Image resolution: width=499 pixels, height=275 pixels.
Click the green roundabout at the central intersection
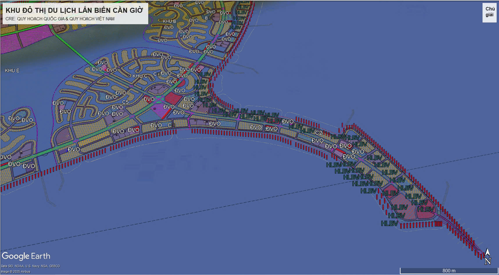(159, 100)
